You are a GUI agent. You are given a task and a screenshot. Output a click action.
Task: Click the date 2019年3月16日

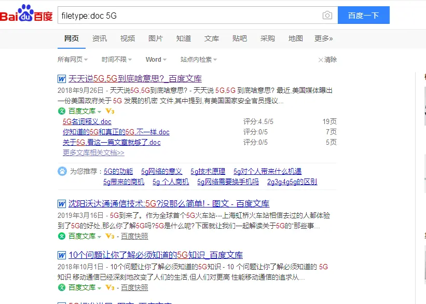tap(80, 215)
